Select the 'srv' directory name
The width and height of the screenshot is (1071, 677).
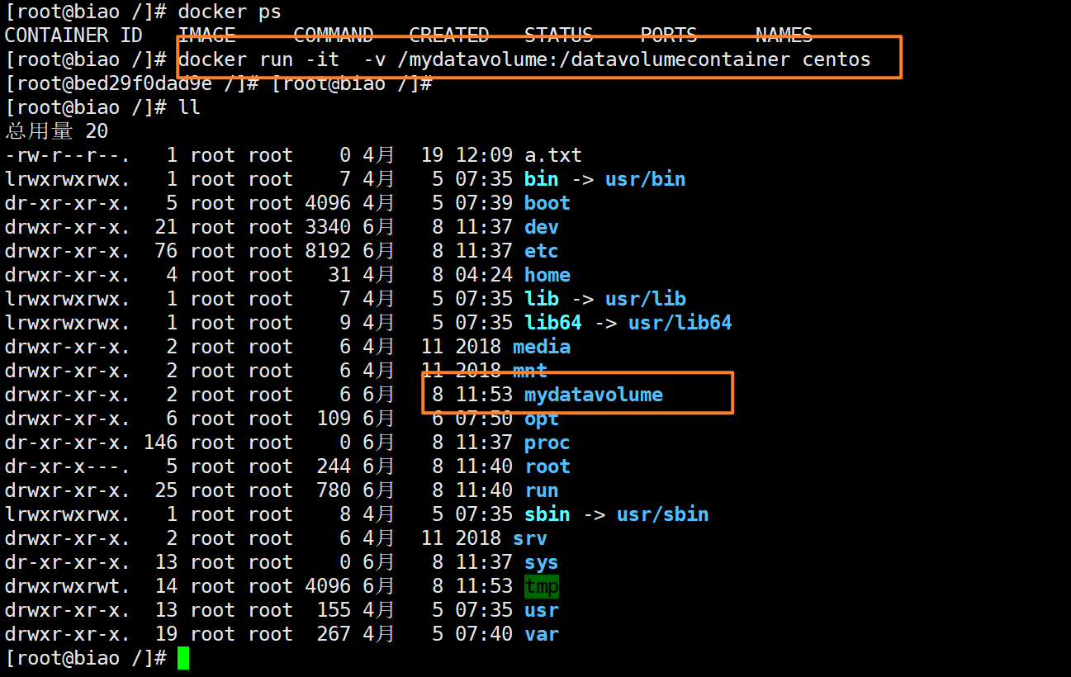point(530,538)
